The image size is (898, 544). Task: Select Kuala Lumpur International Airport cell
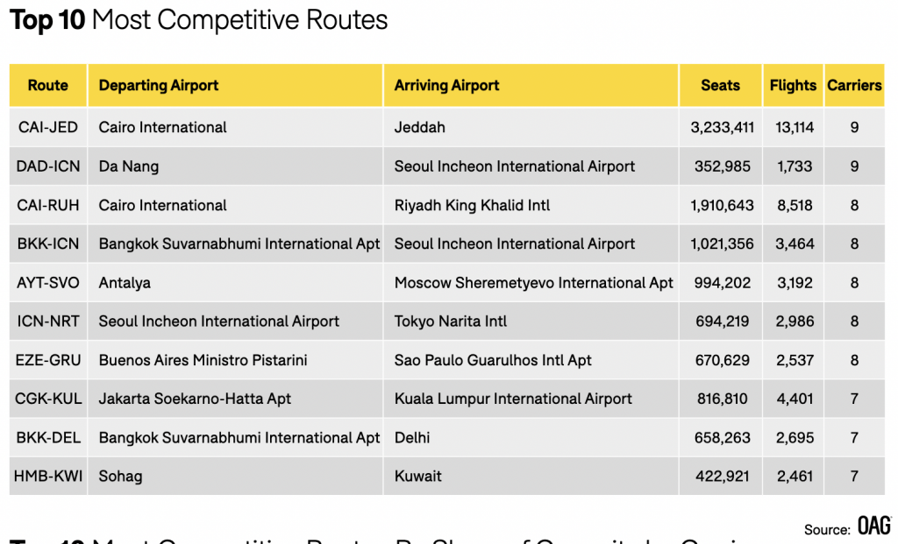click(513, 399)
